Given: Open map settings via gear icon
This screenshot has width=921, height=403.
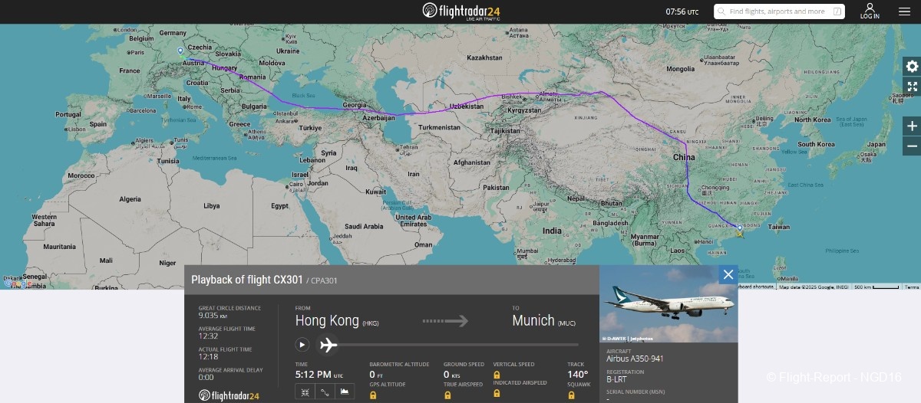Looking at the screenshot, I should 912,67.
